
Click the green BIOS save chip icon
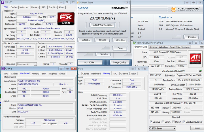(200, 71)
